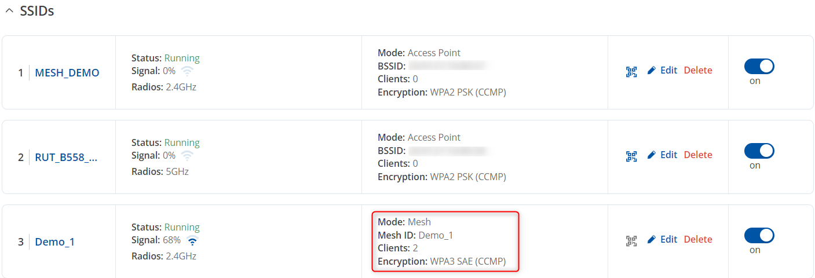Toggle off the Demo_1 mesh interface
815x278 pixels.
(759, 236)
